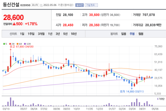Switch to 주봉 candlestick chart
The height and width of the screenshot is (111, 166).
pos(132,34)
